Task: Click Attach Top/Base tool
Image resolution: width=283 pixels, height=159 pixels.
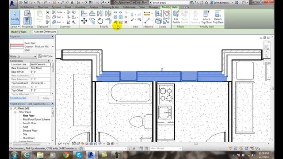Action: pyautogui.click(x=207, y=17)
